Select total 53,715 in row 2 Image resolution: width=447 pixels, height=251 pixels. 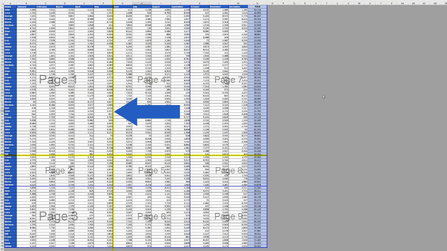point(257,10)
